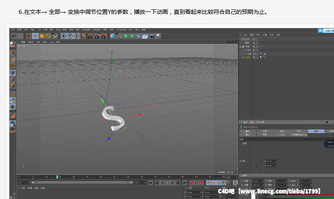
Task: Click the filmstrip Timeline layout icon
Action: (236, 182)
